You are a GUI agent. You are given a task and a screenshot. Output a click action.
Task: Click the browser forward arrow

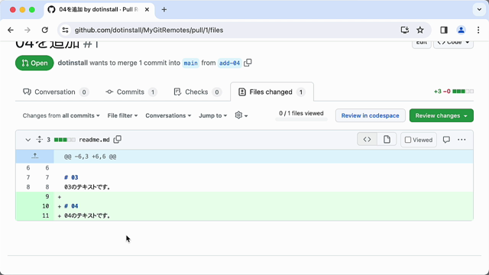coord(28,30)
